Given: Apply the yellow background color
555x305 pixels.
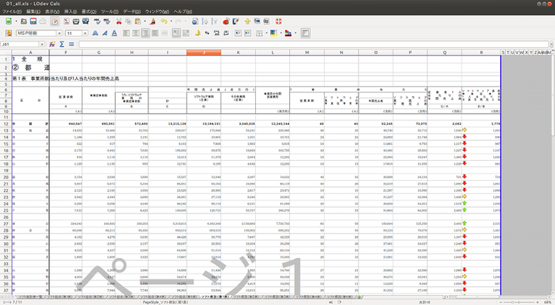Looking at the screenshot, I should click(x=273, y=33).
